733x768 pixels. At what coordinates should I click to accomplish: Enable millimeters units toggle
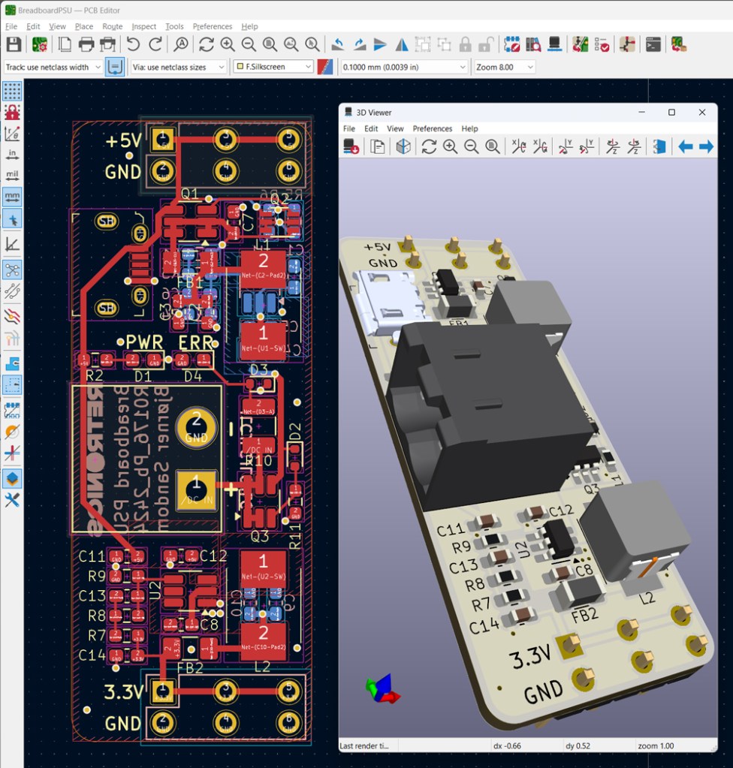coord(12,197)
